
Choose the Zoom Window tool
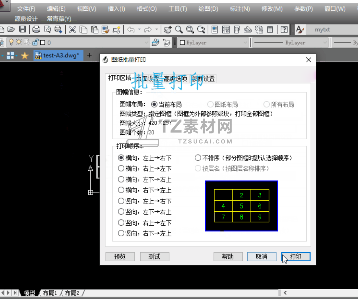coord(190,29)
